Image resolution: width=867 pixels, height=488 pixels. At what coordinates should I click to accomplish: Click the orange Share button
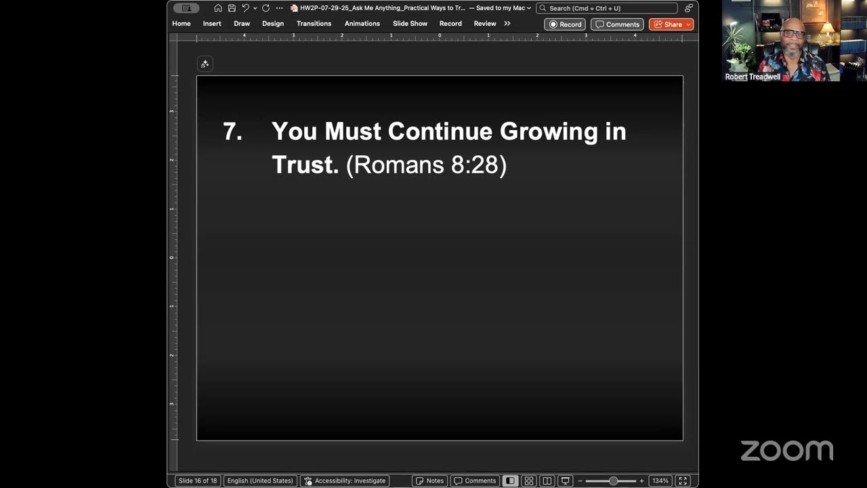671,24
